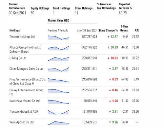Sort by P/E column header
The width and height of the screenshot is (164, 128).
click(x=137, y=30)
